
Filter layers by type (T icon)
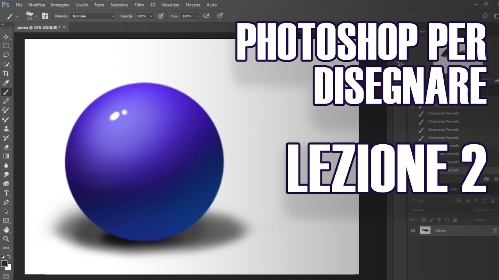(x=476, y=201)
